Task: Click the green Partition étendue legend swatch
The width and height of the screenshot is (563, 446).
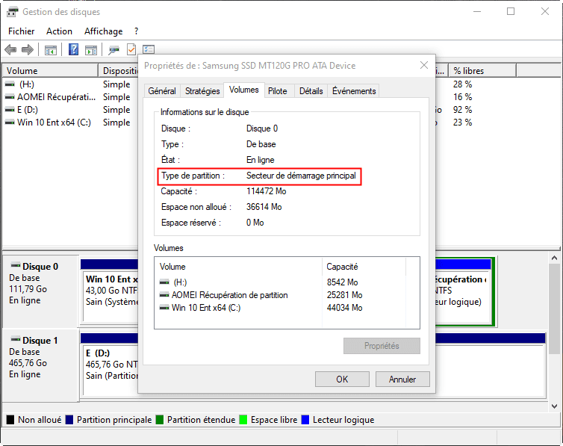Action: pyautogui.click(x=160, y=419)
